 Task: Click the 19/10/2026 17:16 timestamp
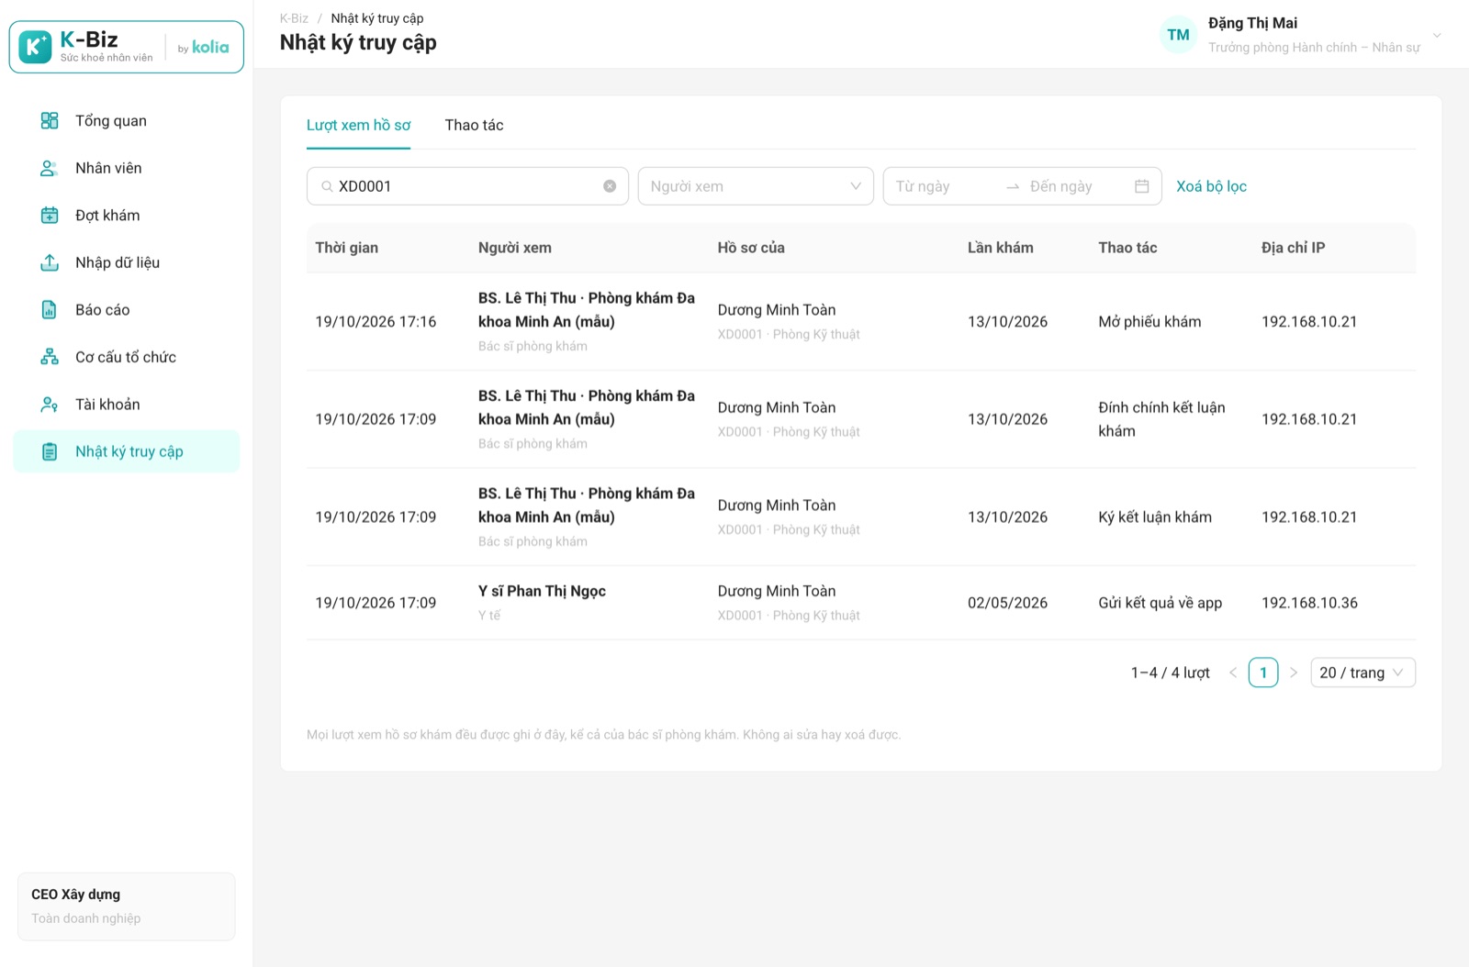(376, 321)
